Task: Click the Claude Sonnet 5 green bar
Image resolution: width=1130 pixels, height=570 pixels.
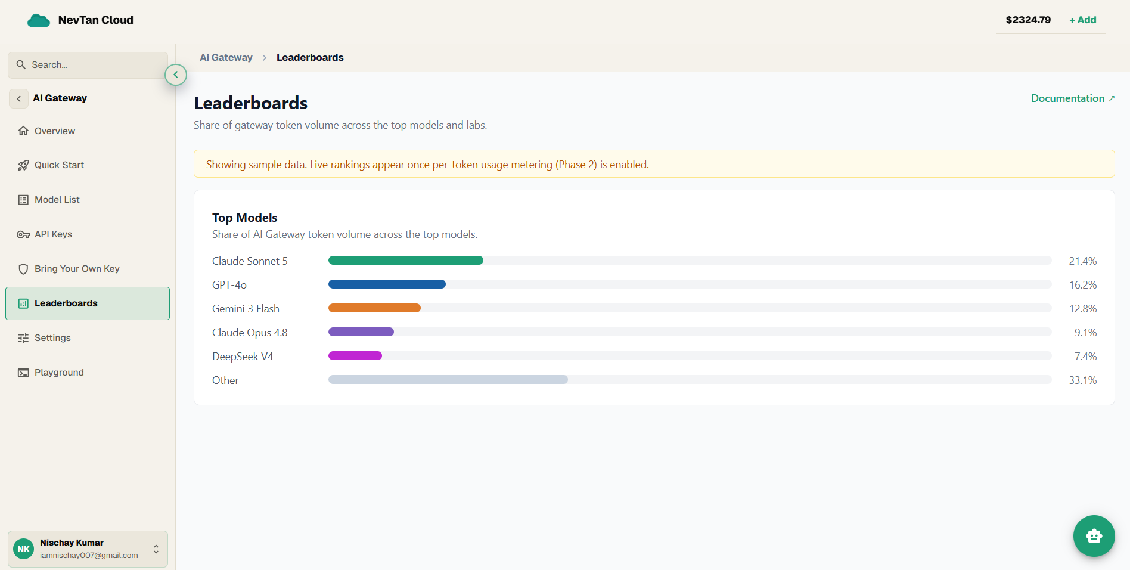Action: [406, 261]
